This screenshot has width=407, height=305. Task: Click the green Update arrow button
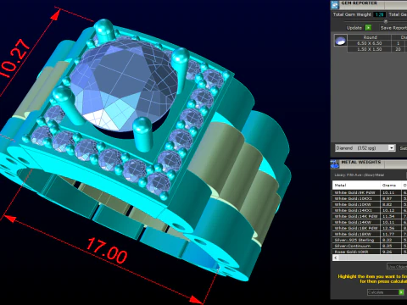click(368, 28)
